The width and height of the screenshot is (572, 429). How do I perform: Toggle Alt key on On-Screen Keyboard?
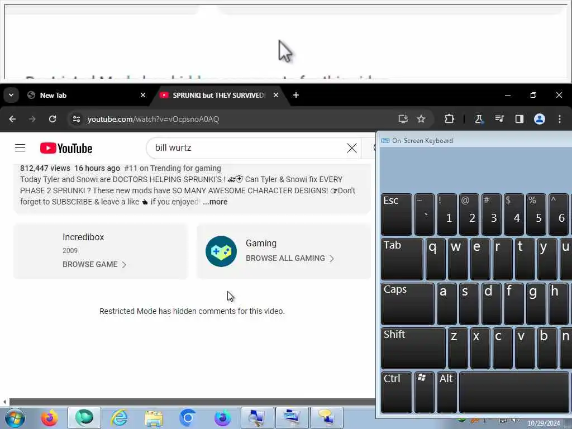[x=446, y=393]
